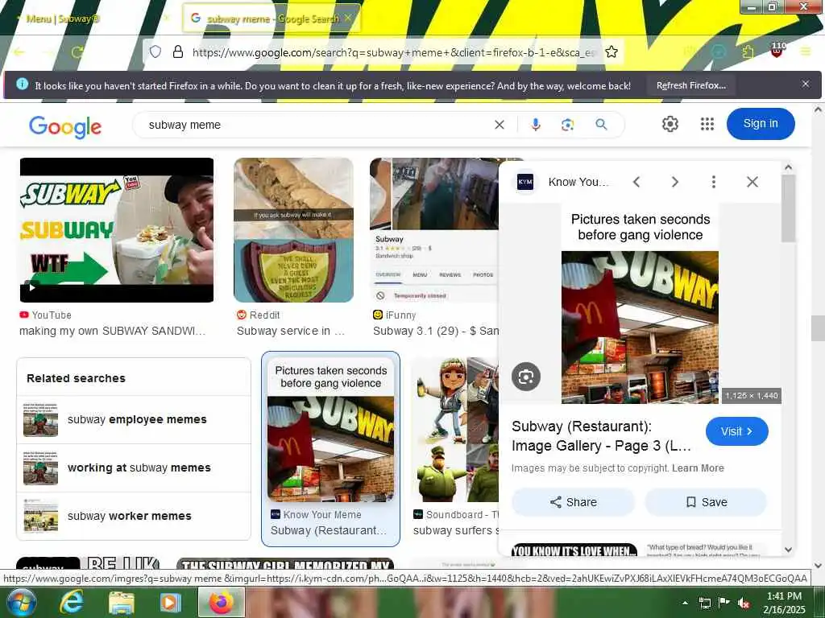
Task: Go to next image in preview panel
Action: pyautogui.click(x=675, y=182)
